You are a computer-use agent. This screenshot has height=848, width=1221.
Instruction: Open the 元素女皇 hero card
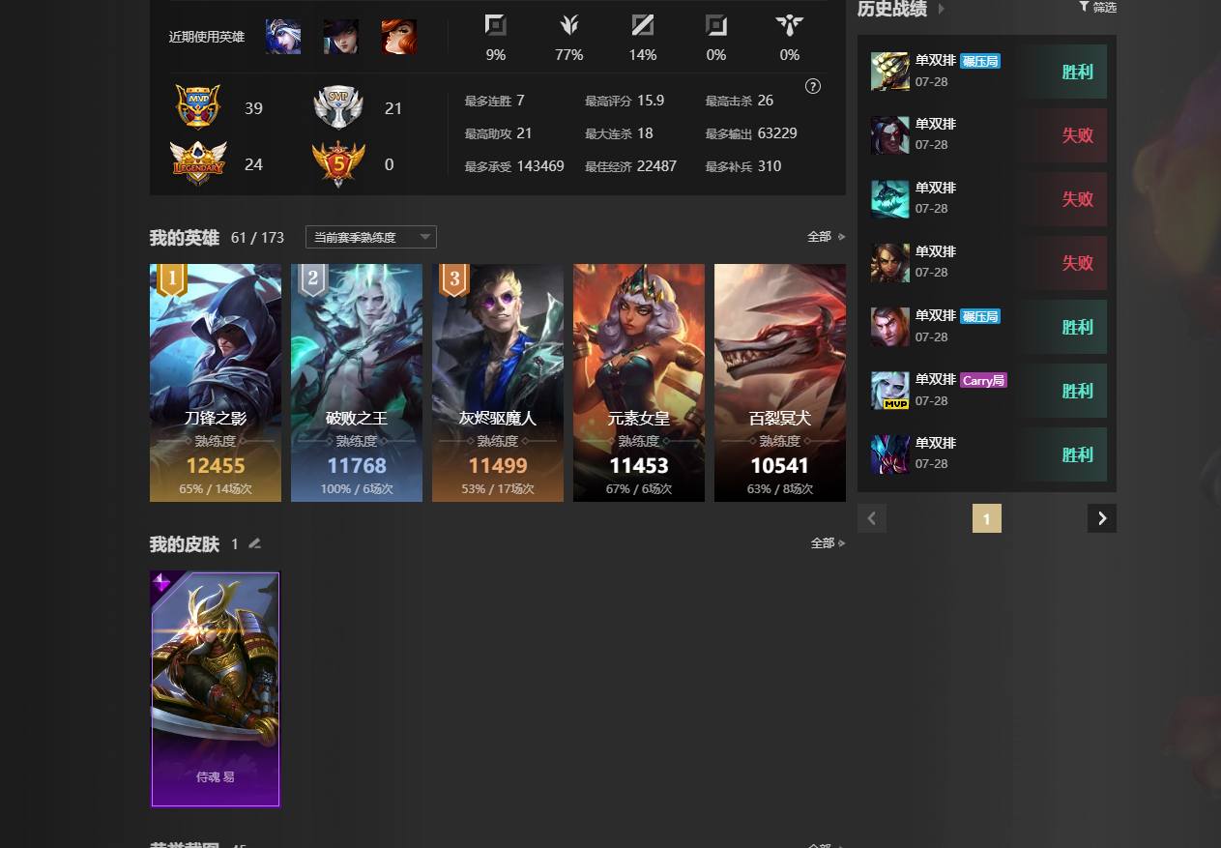(639, 383)
